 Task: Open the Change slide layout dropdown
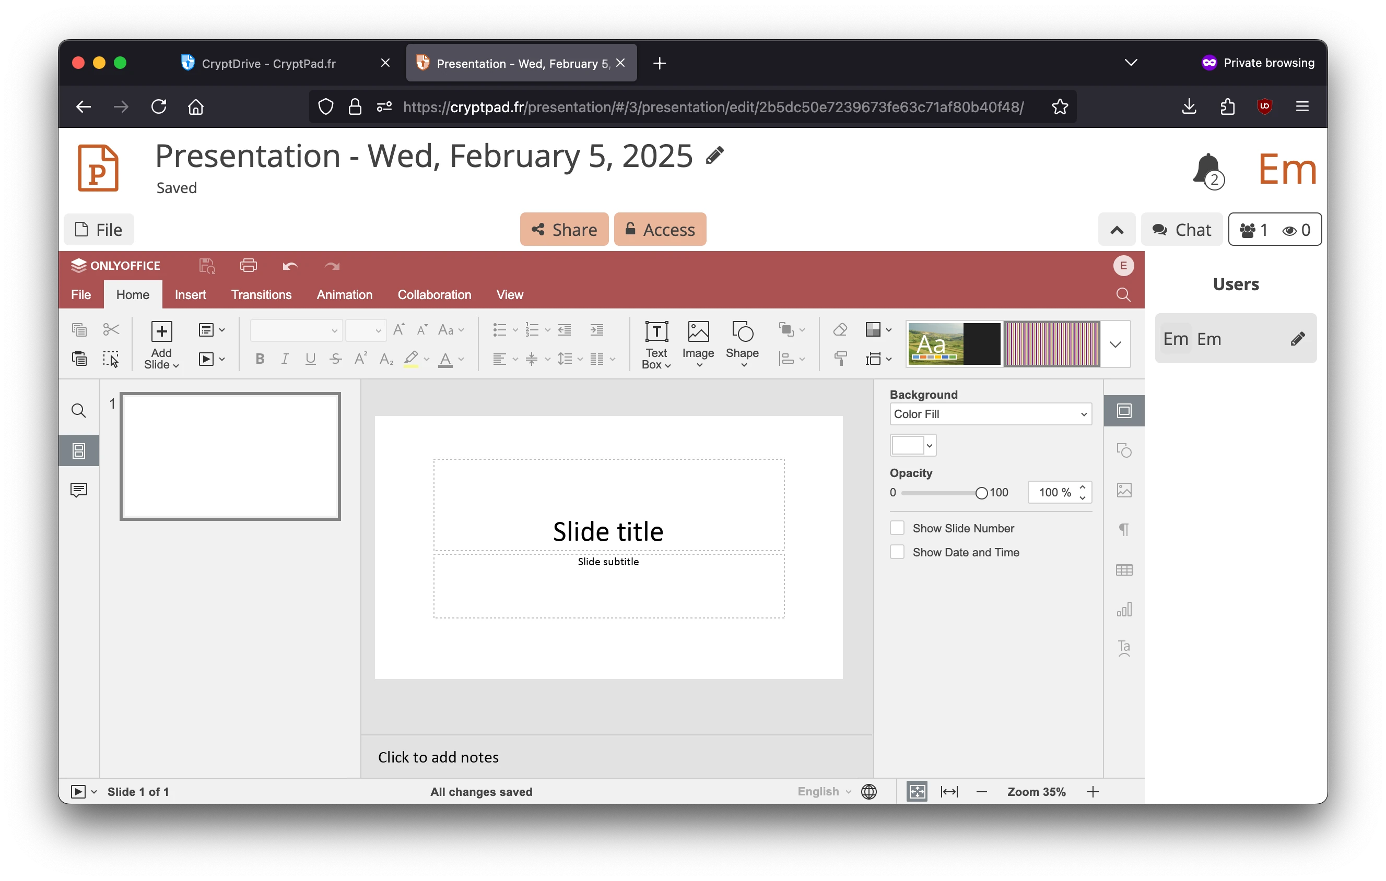(210, 329)
